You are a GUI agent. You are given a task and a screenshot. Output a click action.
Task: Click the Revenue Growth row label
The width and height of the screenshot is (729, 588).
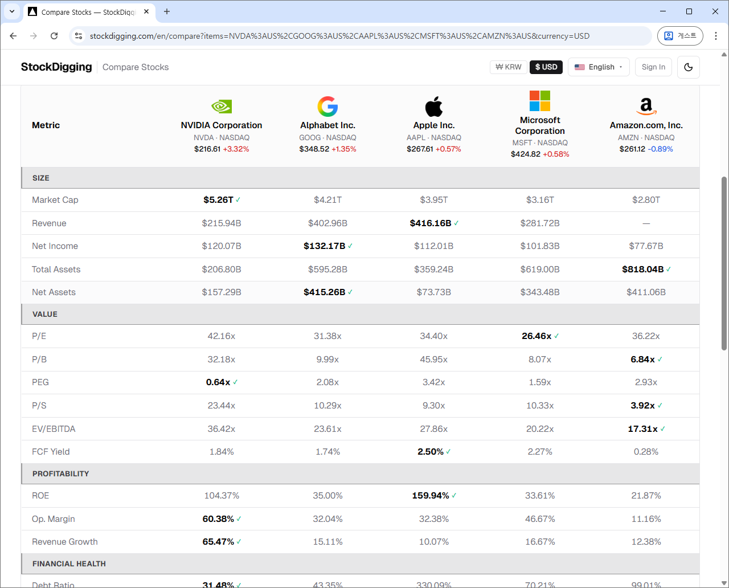coord(65,542)
